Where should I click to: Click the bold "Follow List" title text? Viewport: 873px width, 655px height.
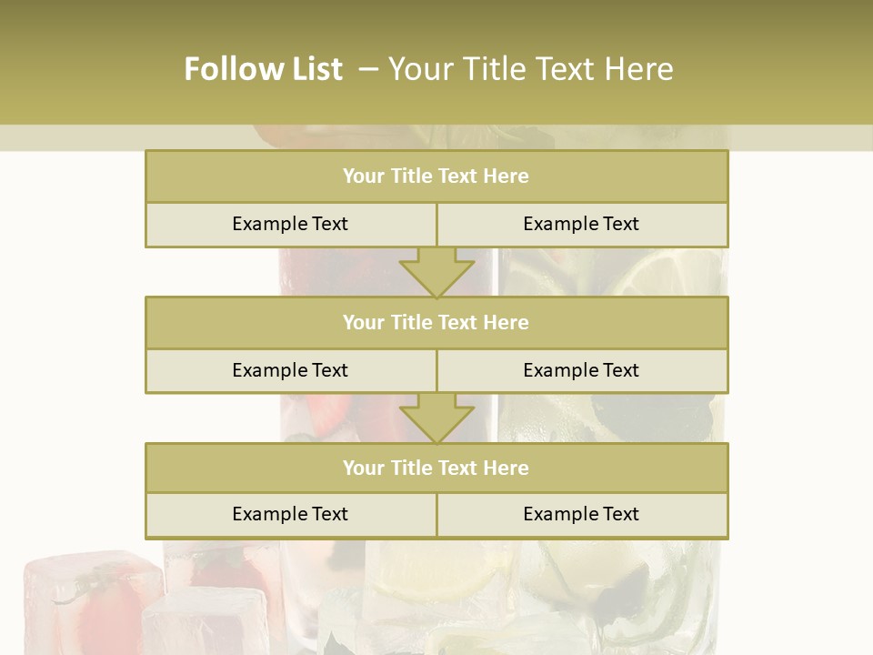(x=263, y=69)
